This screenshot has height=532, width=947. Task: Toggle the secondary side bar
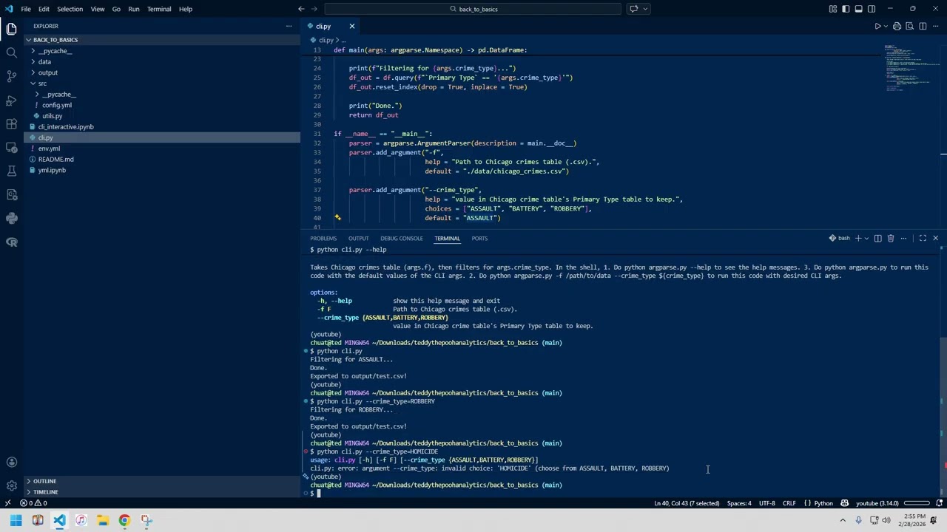pyautogui.click(x=872, y=9)
